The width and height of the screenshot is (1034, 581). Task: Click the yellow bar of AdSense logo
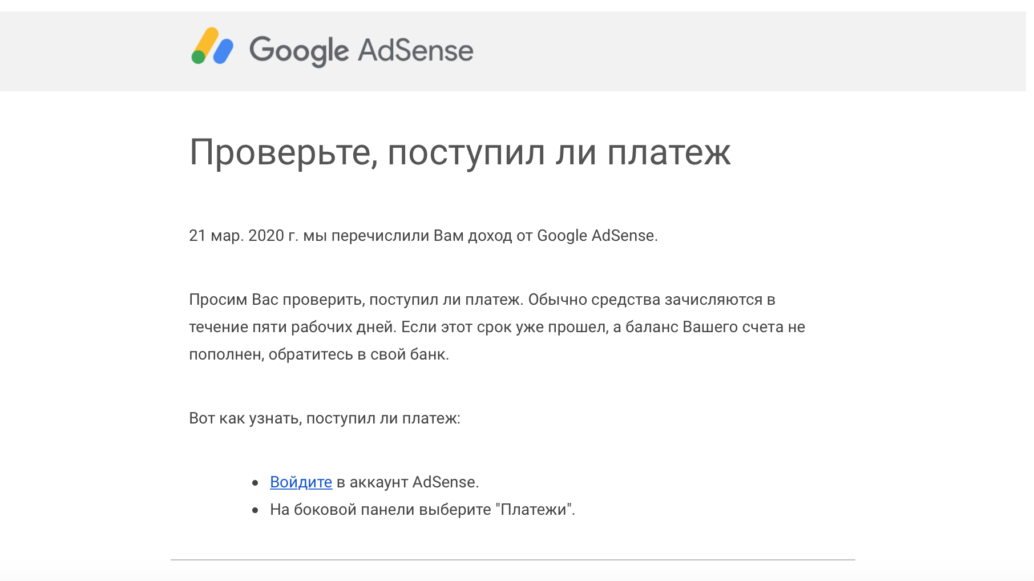pyautogui.click(x=206, y=43)
